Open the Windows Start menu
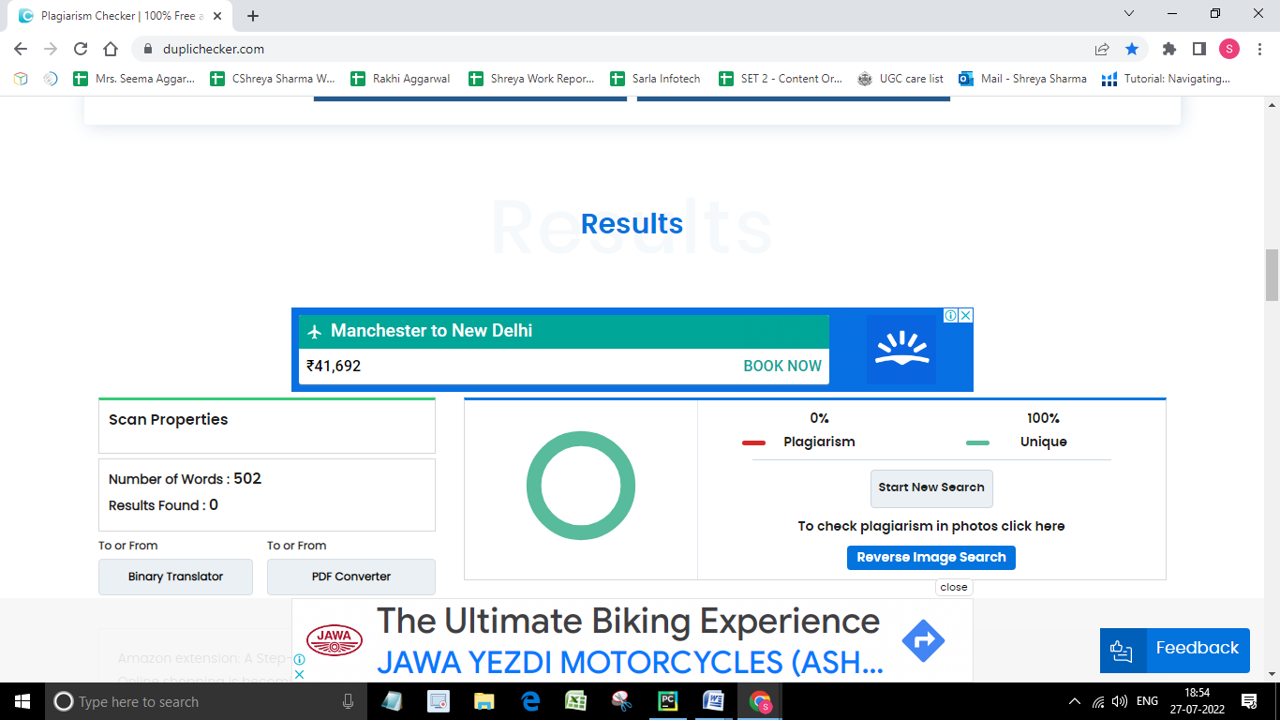The image size is (1280, 720). 22,701
